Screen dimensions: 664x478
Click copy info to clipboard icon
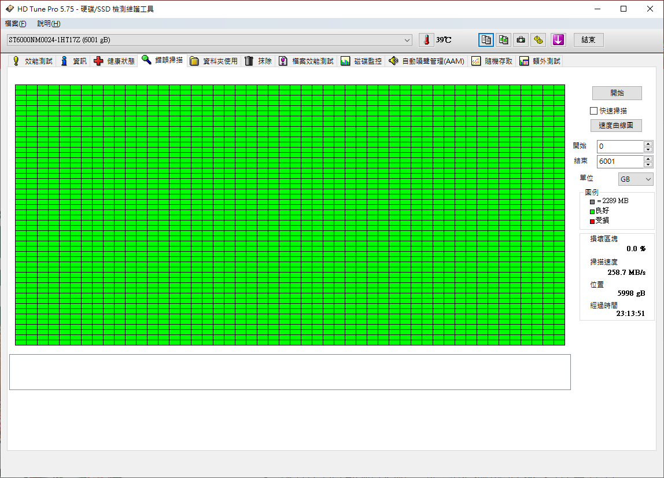(486, 40)
